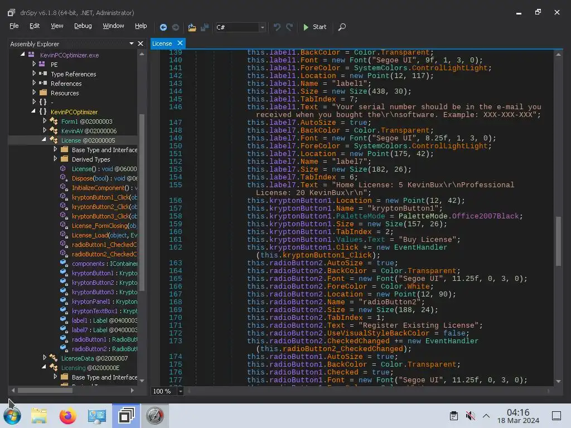Collapse the KevinPCOptimizer namespace node
Viewport: 571px width, 428px height.
[33, 111]
